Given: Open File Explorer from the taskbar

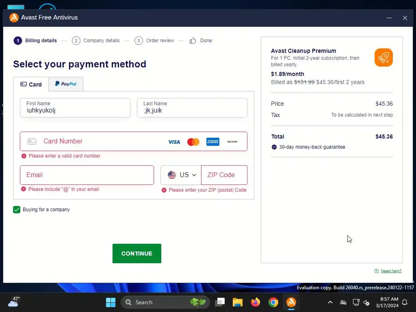Looking at the screenshot, I should pyautogui.click(x=237, y=302).
